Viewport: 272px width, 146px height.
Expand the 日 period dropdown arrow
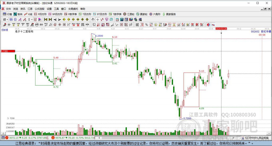click(7, 20)
